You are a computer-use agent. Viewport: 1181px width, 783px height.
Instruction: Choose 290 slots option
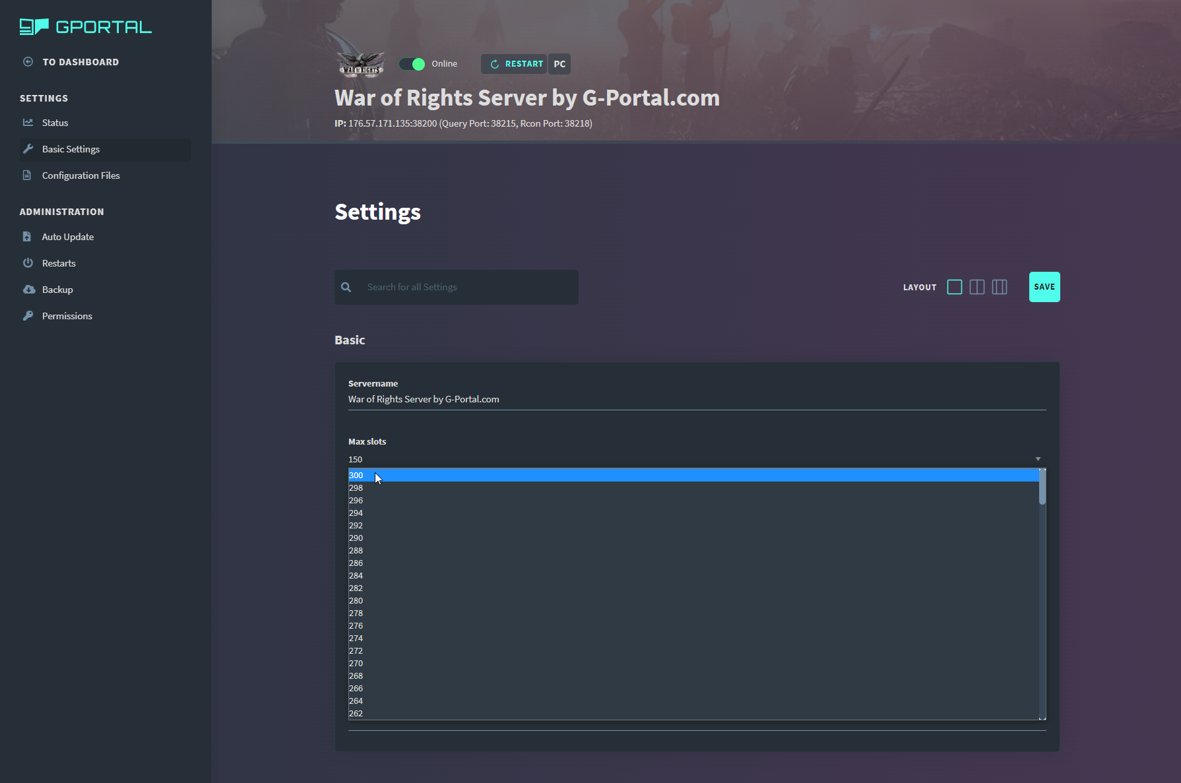693,538
